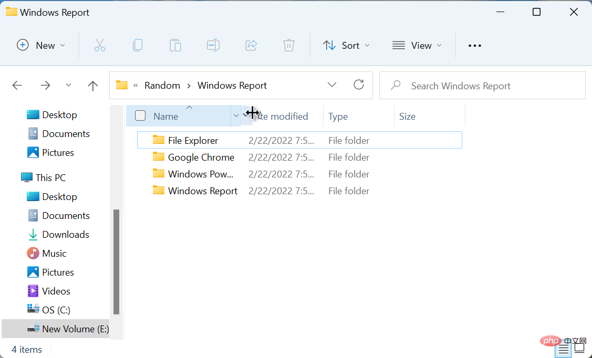The image size is (592, 358).
Task: Open address bar history dropdown
Action: (332, 85)
